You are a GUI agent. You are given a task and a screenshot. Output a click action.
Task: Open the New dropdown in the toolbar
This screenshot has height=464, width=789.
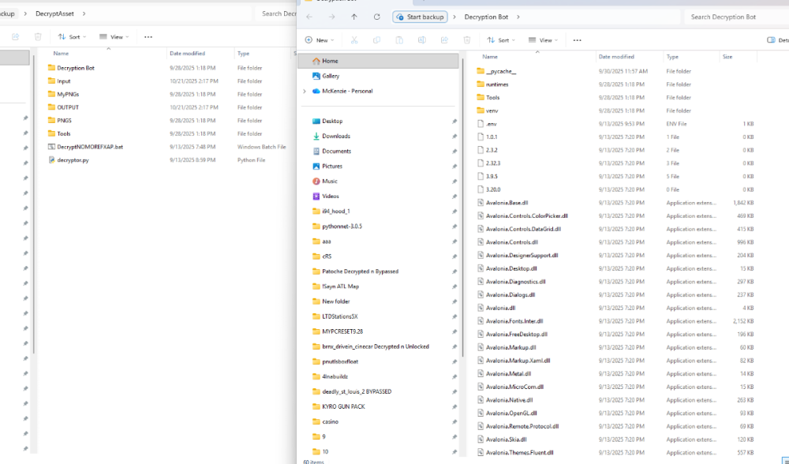pyautogui.click(x=320, y=40)
